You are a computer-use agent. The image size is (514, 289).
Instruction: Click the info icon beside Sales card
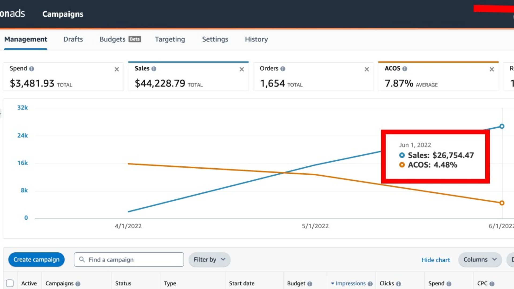[154, 69]
